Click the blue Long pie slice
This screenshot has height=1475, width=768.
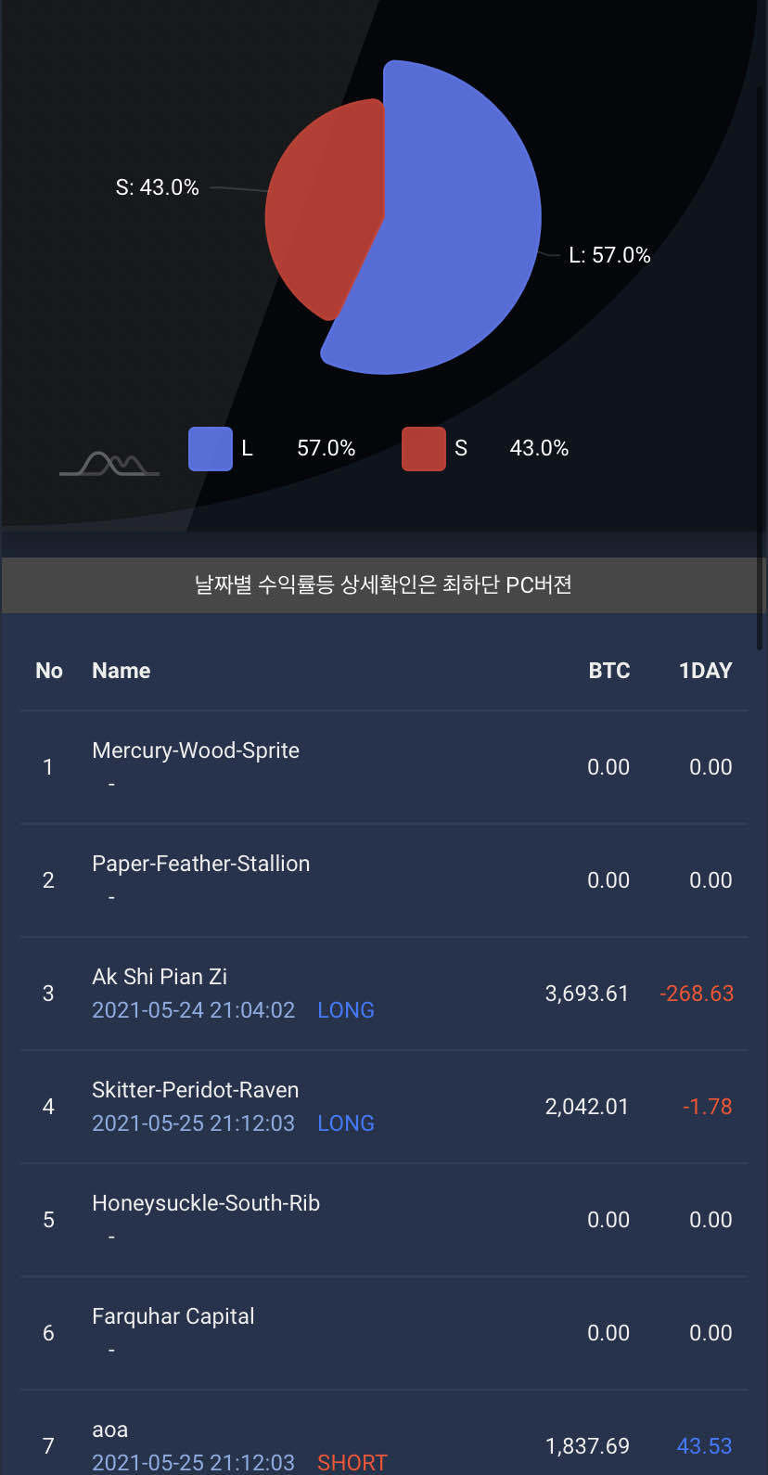tap(454, 241)
